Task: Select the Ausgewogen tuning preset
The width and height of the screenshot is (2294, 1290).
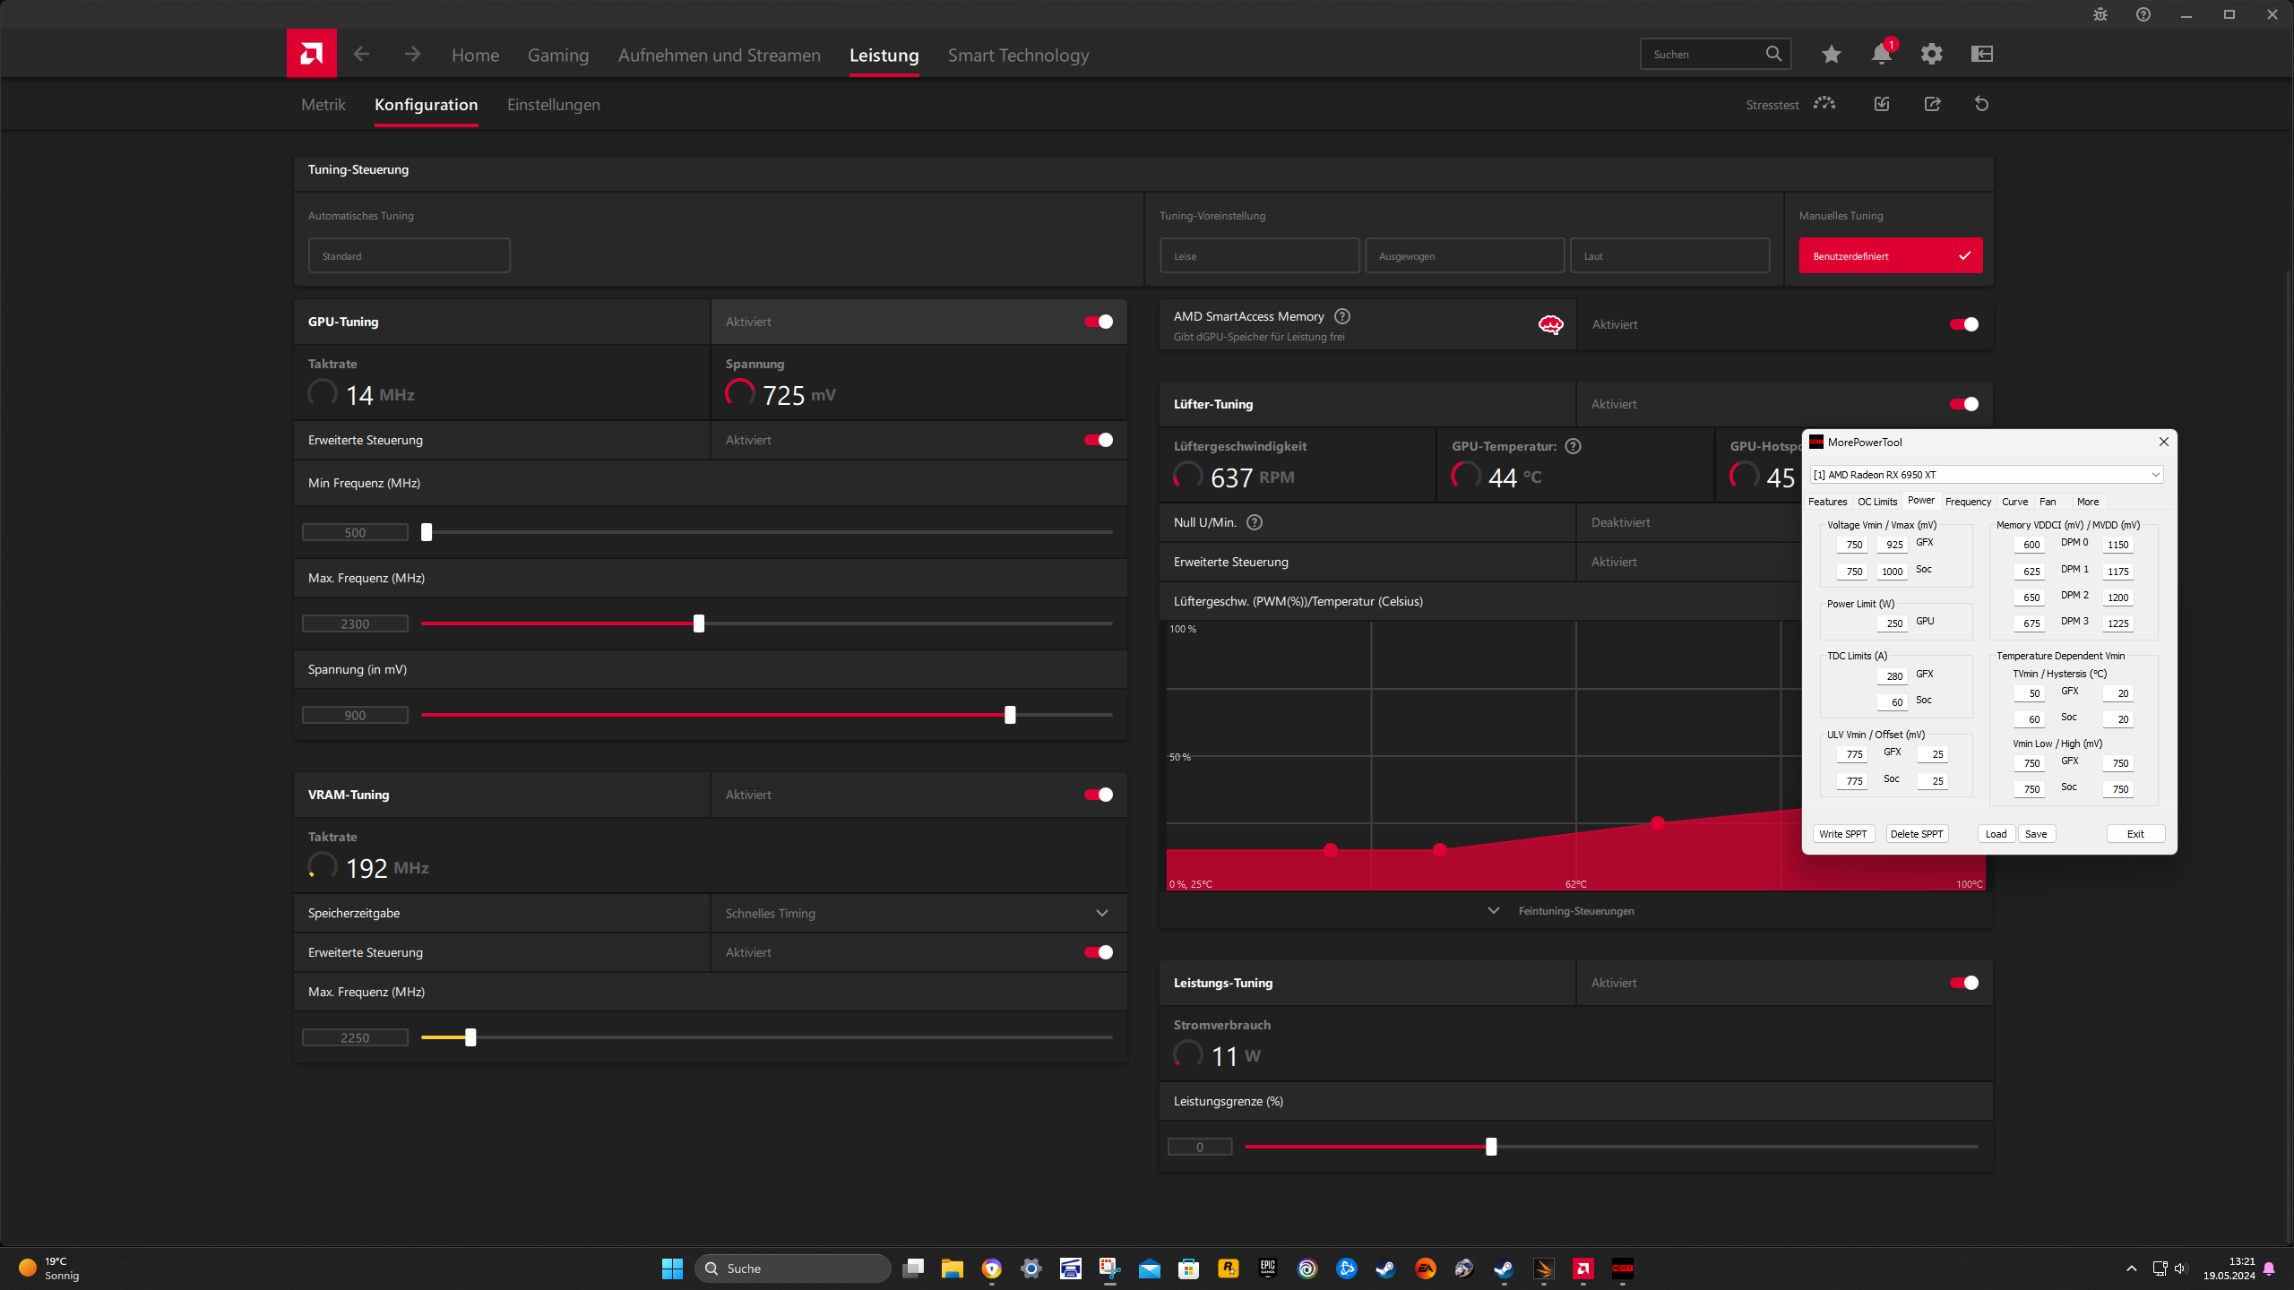Action: tap(1464, 256)
